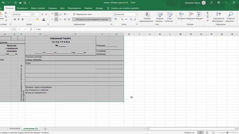Image resolution: width=239 pixels, height=134 pixels.
Task: Add a new sheet with plus button
Action: coord(45,129)
